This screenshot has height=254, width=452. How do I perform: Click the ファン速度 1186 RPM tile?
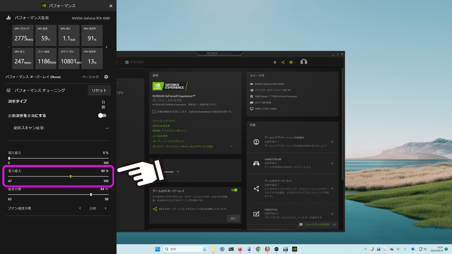[47, 59]
